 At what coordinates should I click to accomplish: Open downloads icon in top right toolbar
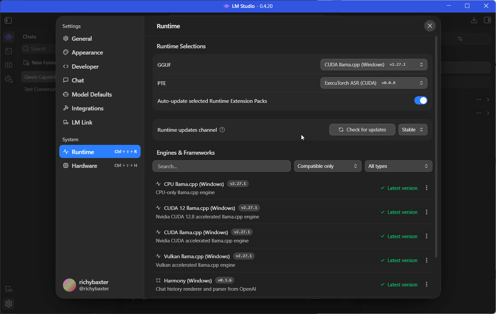pos(474,20)
